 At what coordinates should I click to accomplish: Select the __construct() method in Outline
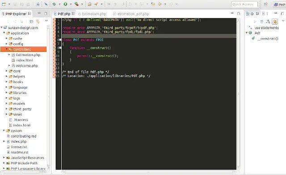tap(268, 38)
